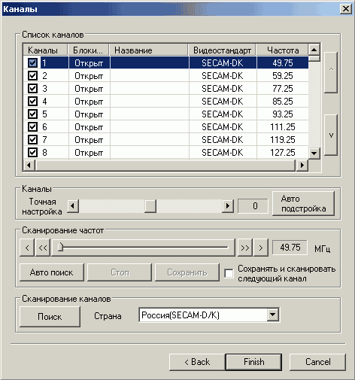
Task: Click Finish to complete setup
Action: click(x=253, y=362)
